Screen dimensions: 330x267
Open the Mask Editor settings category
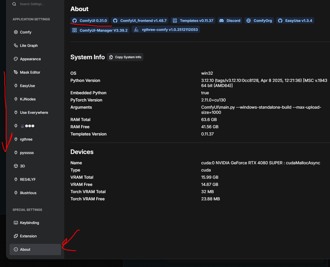point(35,72)
